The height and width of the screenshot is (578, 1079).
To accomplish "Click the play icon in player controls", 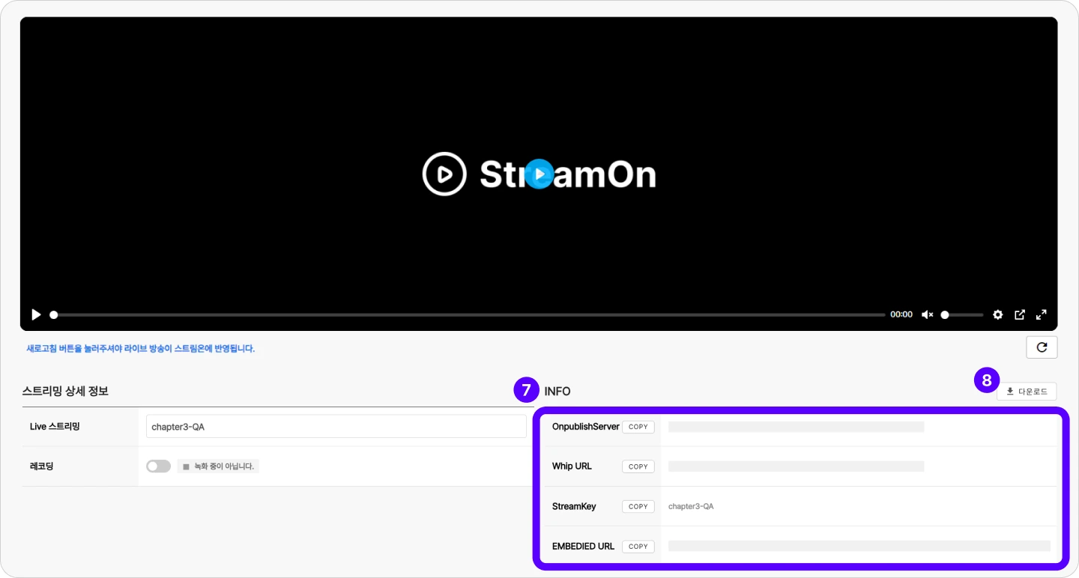I will point(36,314).
